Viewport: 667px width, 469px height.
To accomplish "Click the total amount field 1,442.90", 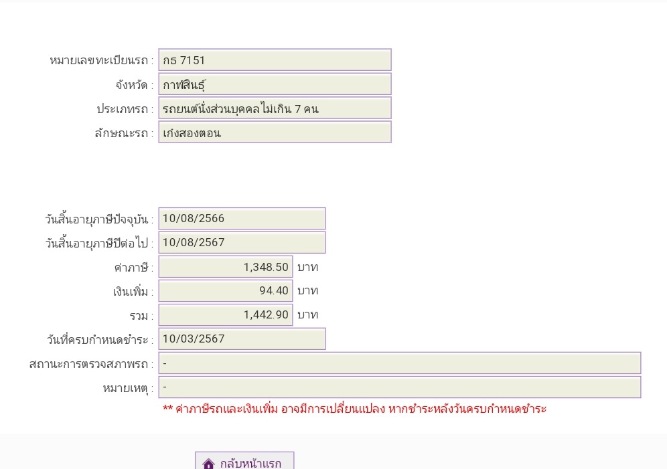I will pos(226,315).
